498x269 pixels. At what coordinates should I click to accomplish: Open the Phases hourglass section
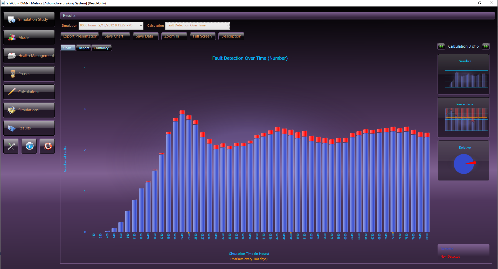pyautogui.click(x=29, y=74)
